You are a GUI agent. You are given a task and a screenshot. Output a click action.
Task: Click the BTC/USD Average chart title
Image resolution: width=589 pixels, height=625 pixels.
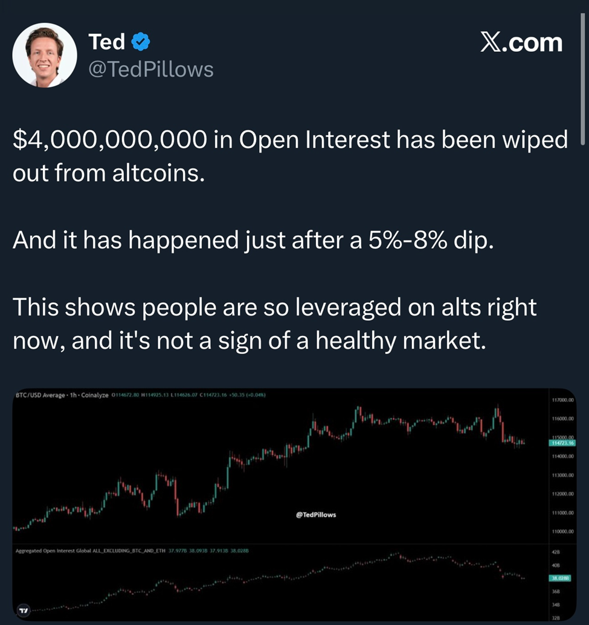36,395
